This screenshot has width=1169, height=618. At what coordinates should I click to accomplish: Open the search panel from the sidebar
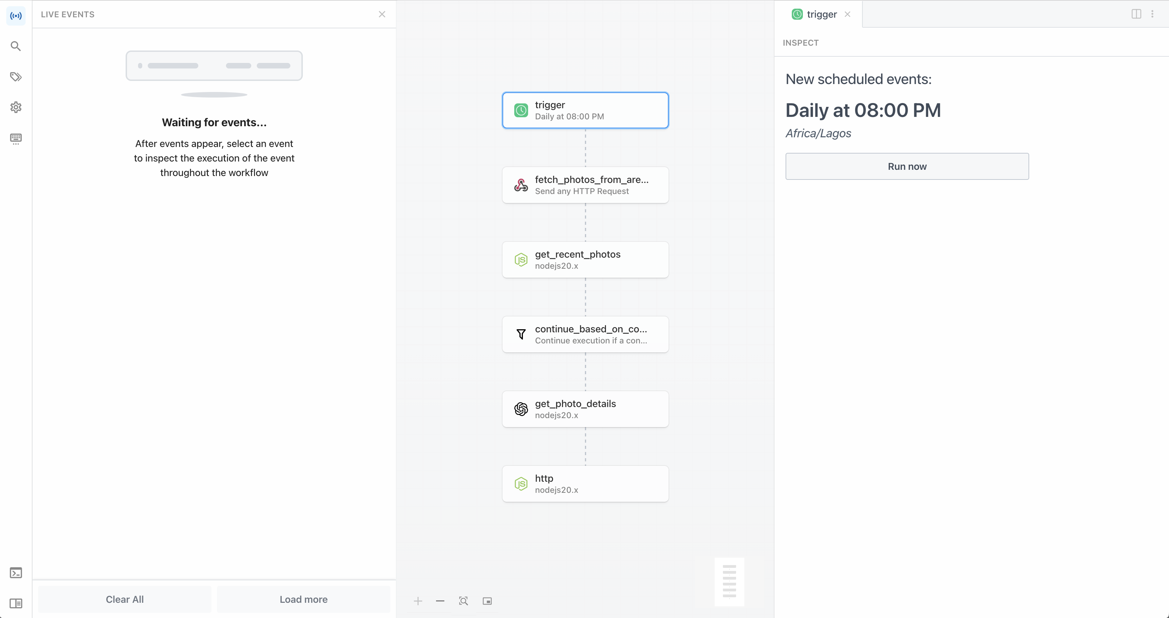point(16,46)
